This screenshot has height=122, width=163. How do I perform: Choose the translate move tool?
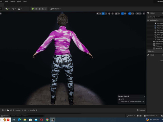[x=100, y=14]
